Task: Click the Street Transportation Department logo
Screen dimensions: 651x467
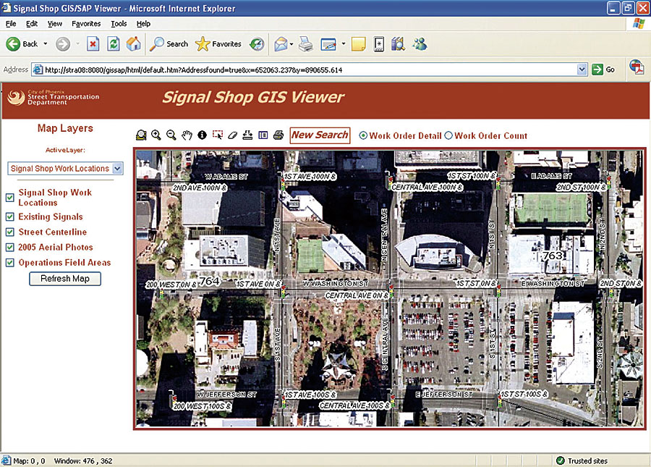Action: [54, 98]
